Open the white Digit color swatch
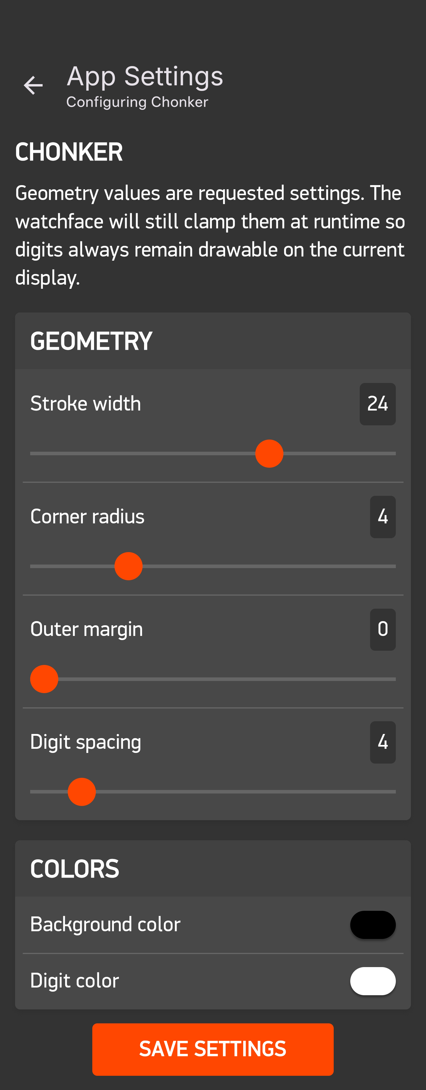 pyautogui.click(x=373, y=981)
